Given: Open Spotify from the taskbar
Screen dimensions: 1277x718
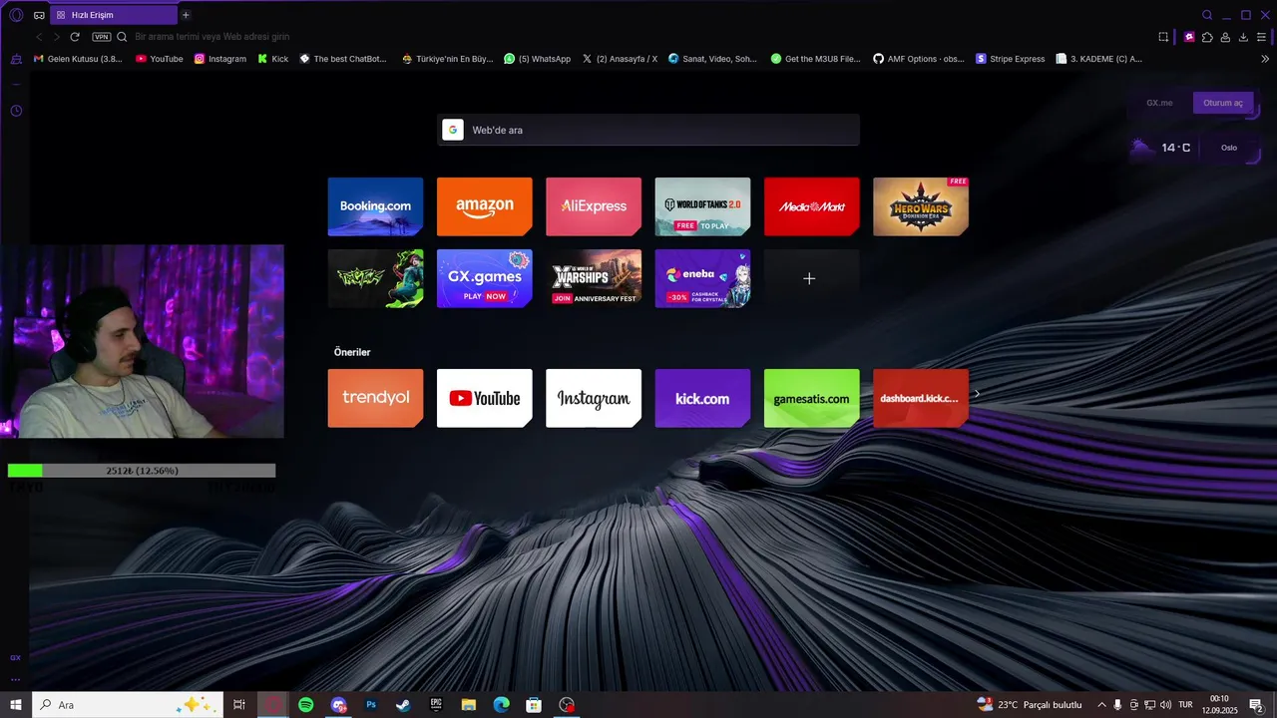Looking at the screenshot, I should click(x=306, y=705).
